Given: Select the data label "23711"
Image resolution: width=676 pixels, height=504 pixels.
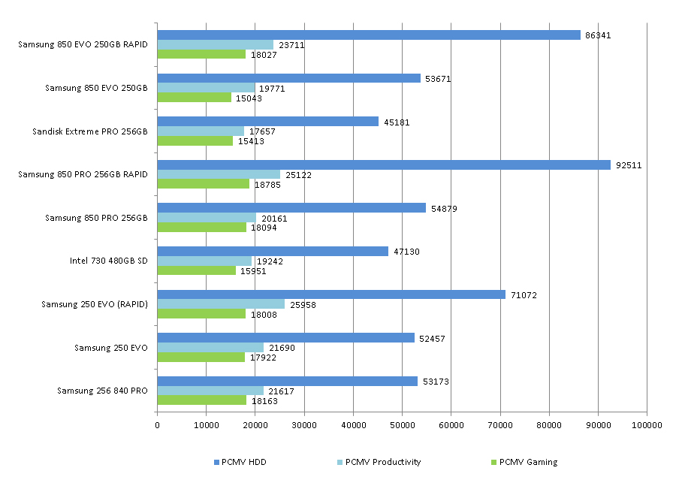Looking at the screenshot, I should (292, 45).
